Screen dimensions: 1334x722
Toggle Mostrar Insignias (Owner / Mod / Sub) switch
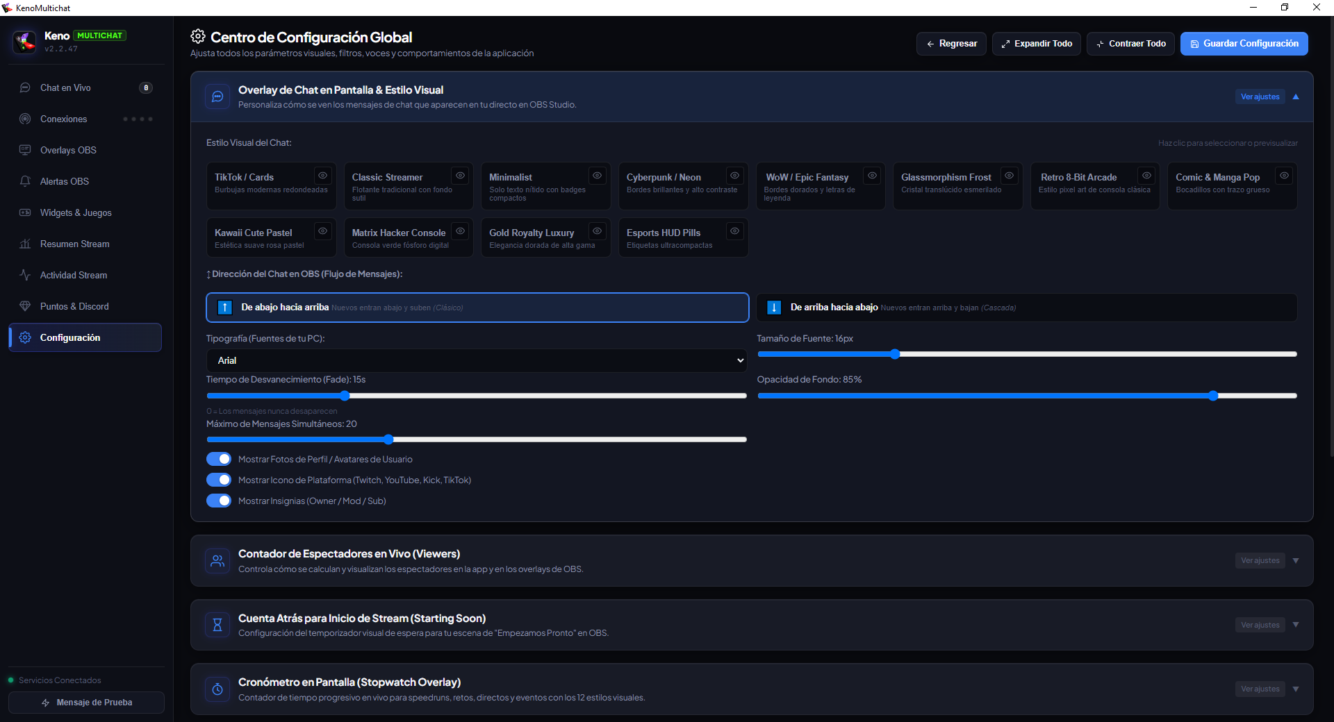coord(219,501)
